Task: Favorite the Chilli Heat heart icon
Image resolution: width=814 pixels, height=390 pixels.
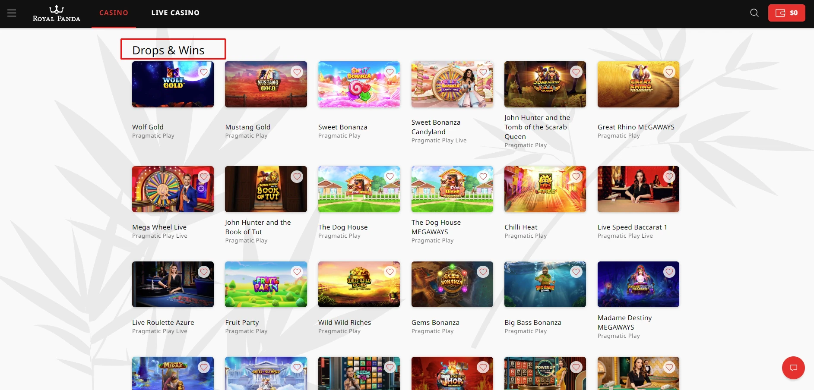Action: tap(576, 176)
